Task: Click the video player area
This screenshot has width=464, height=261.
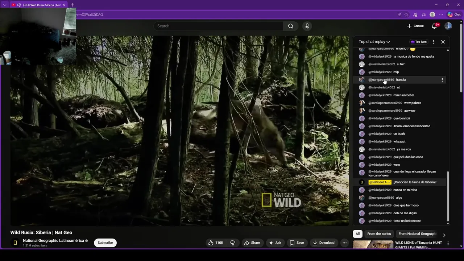Action: click(180, 130)
